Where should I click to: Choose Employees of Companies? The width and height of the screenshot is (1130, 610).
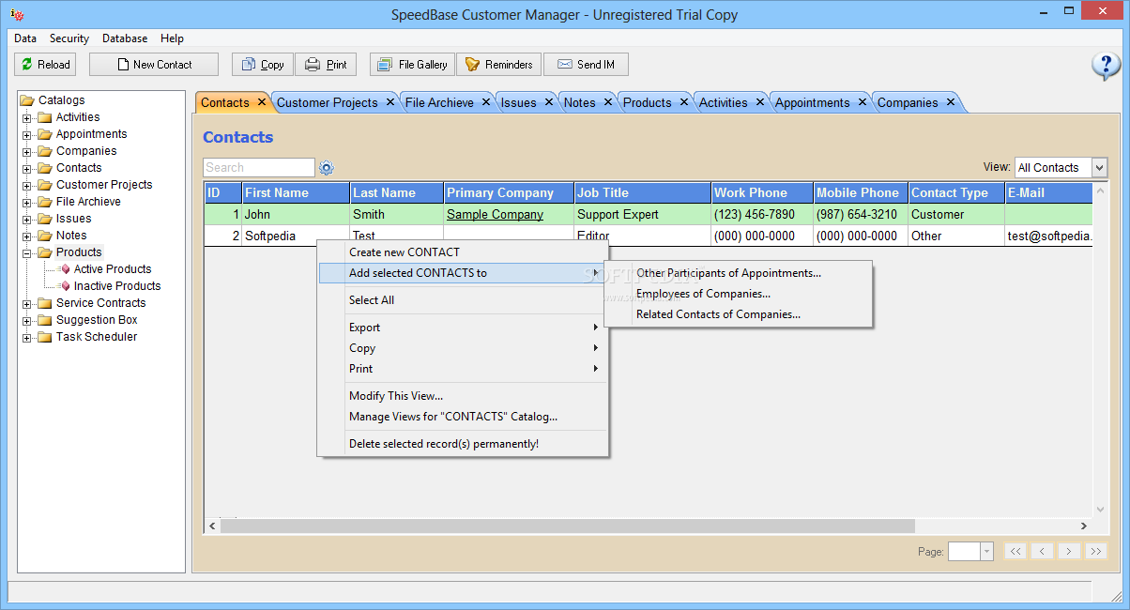coord(739,294)
